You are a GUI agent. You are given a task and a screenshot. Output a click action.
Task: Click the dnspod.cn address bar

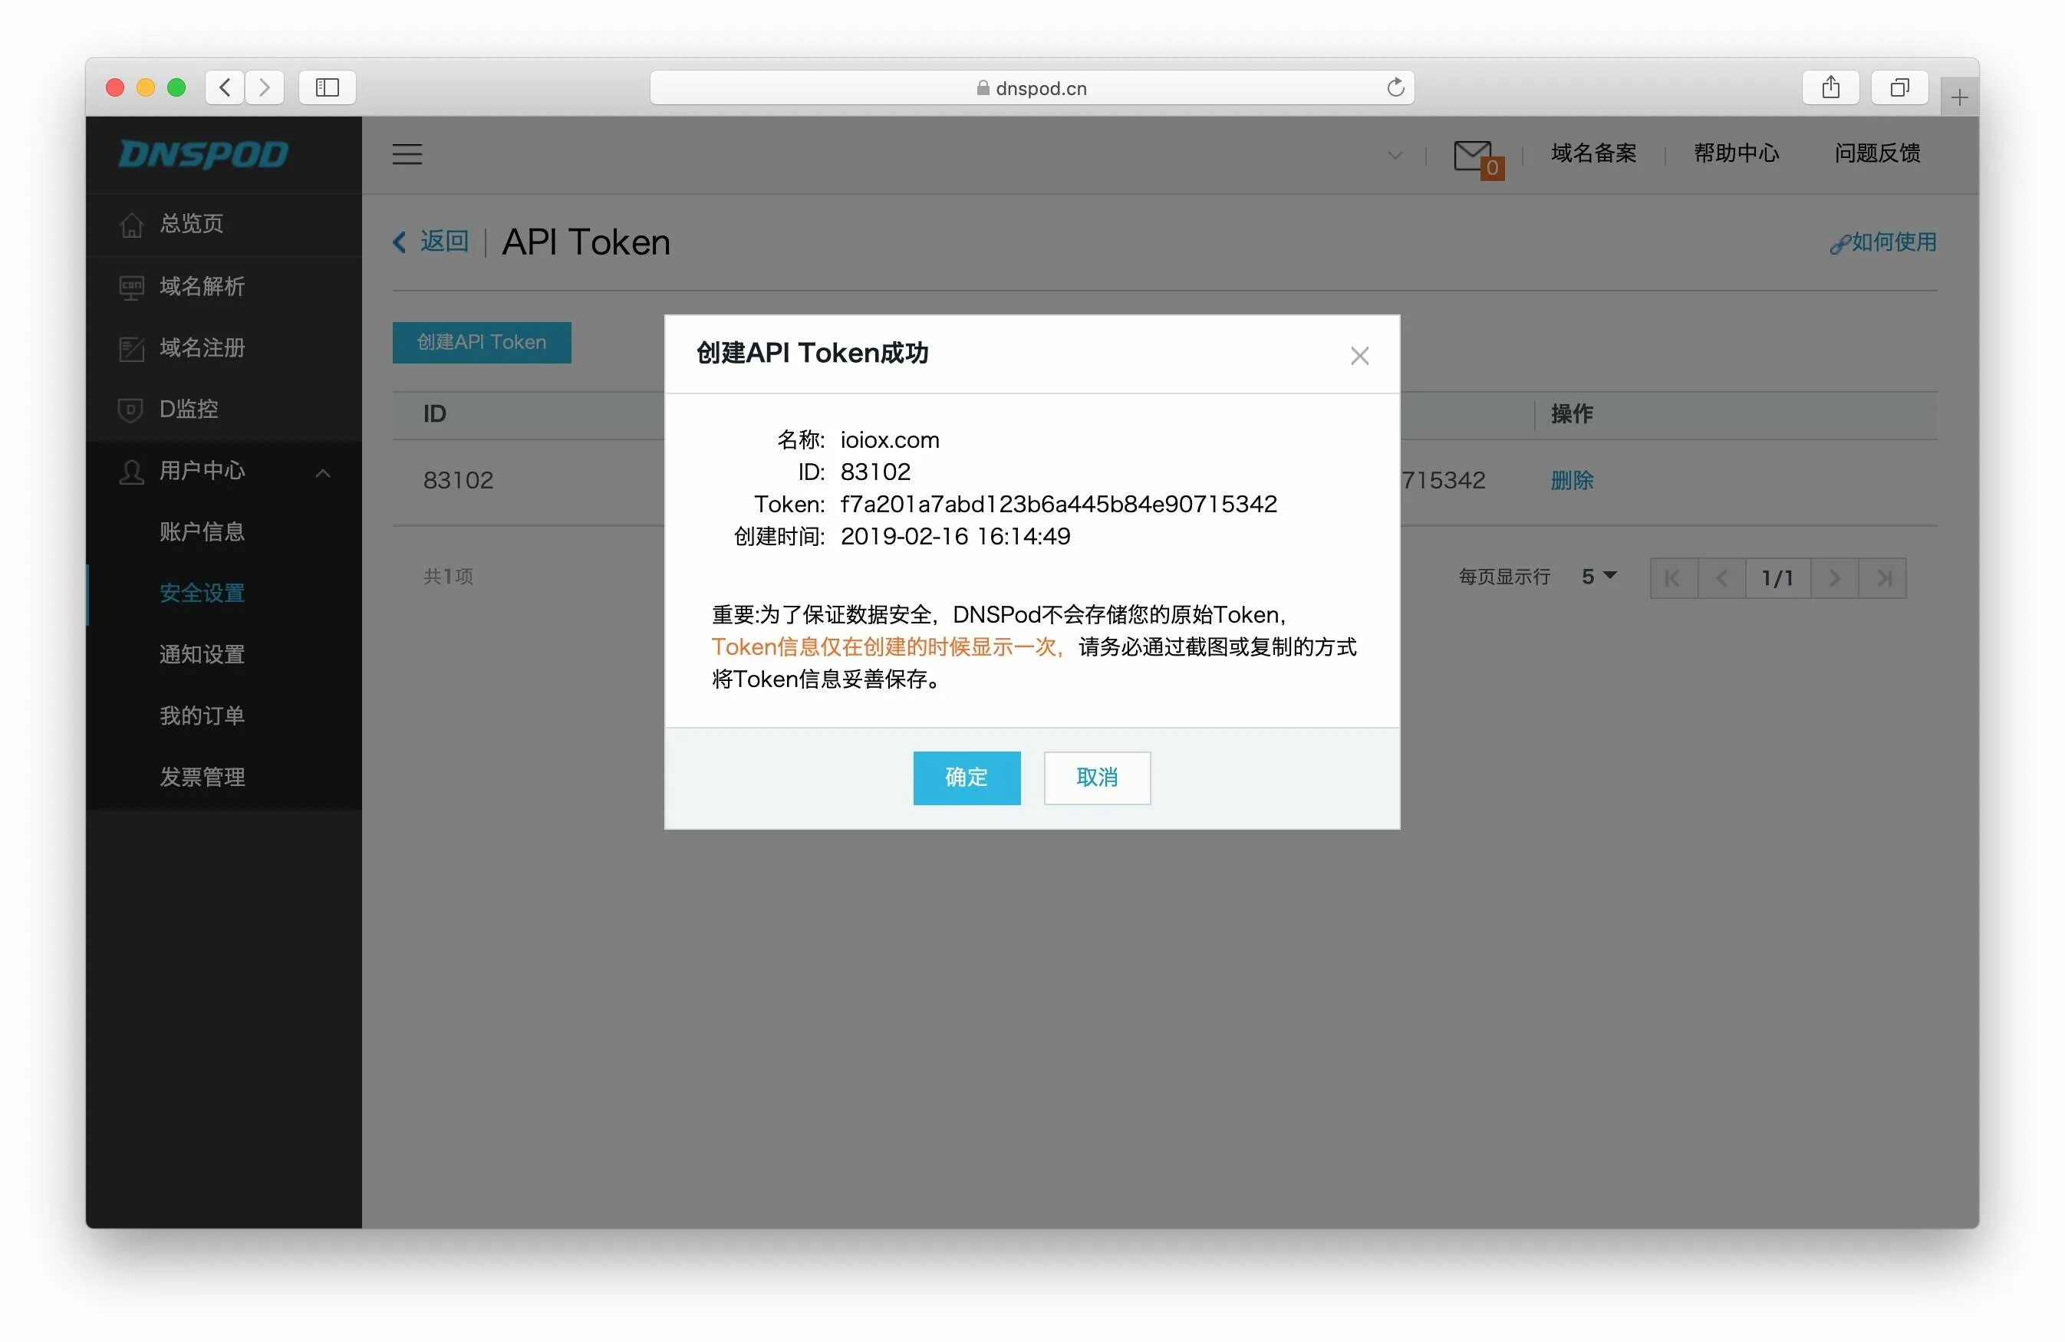click(x=1031, y=87)
